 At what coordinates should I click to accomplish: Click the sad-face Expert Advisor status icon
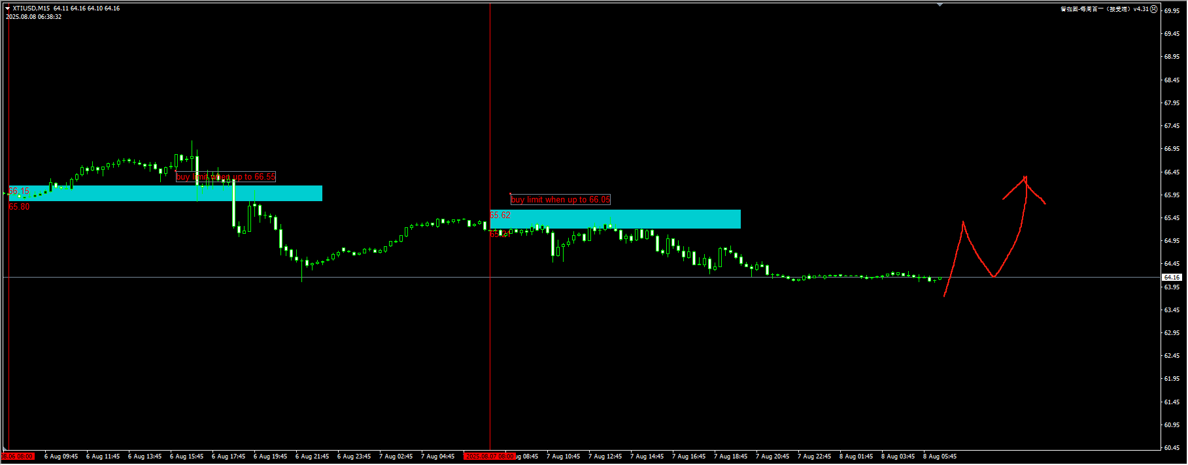[x=1154, y=9]
